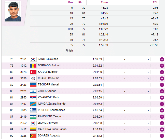166x139 pixels.
Task: Open athlete name KARAYEL Bekir
Action: pos(48,72)
